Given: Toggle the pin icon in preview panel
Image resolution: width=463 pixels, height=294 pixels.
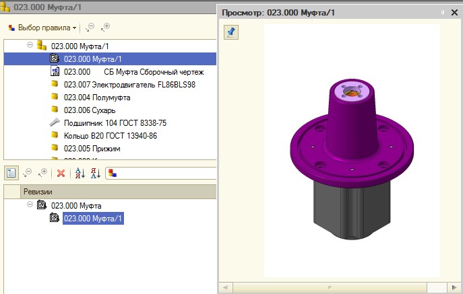Looking at the screenshot, I should pyautogui.click(x=230, y=32).
